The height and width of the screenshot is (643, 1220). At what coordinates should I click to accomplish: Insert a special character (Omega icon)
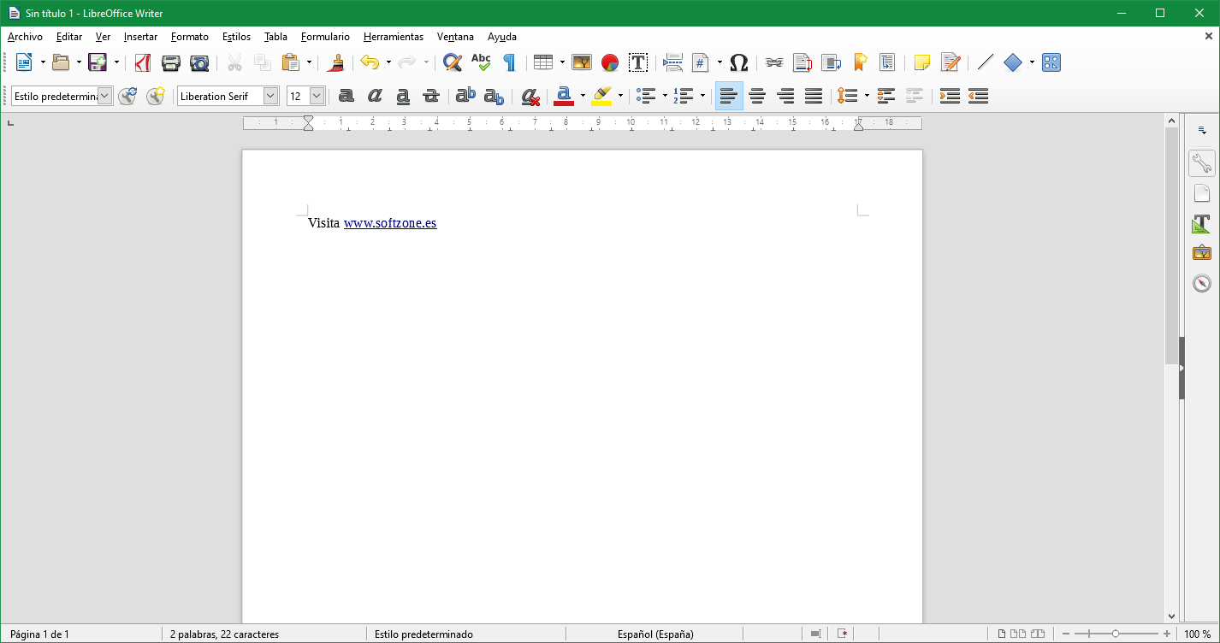tap(739, 62)
